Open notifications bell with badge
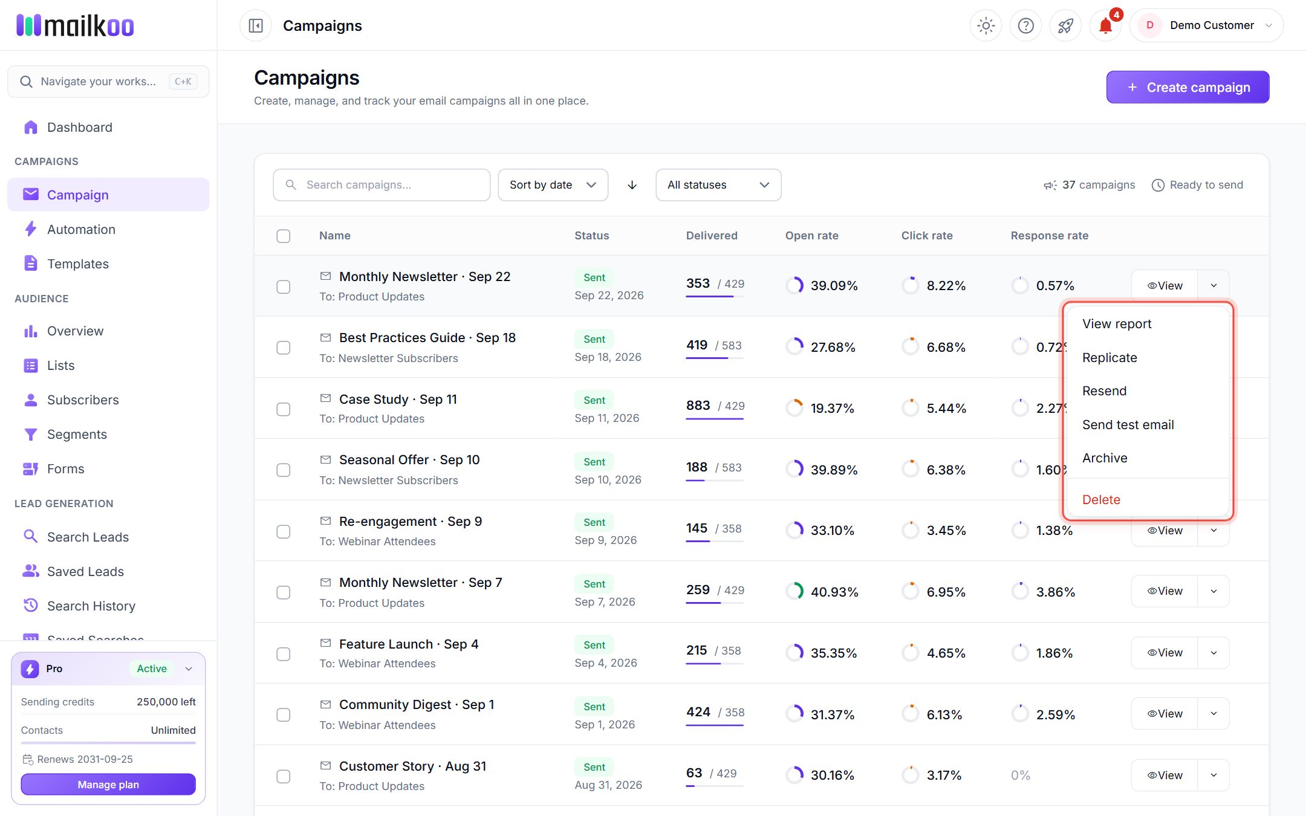The width and height of the screenshot is (1306, 816). (1105, 25)
